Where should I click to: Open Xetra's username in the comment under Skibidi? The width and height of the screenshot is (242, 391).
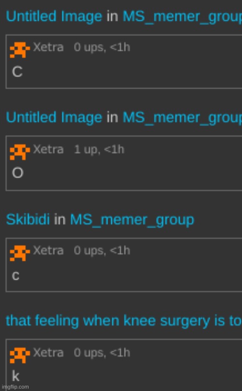[x=48, y=250]
